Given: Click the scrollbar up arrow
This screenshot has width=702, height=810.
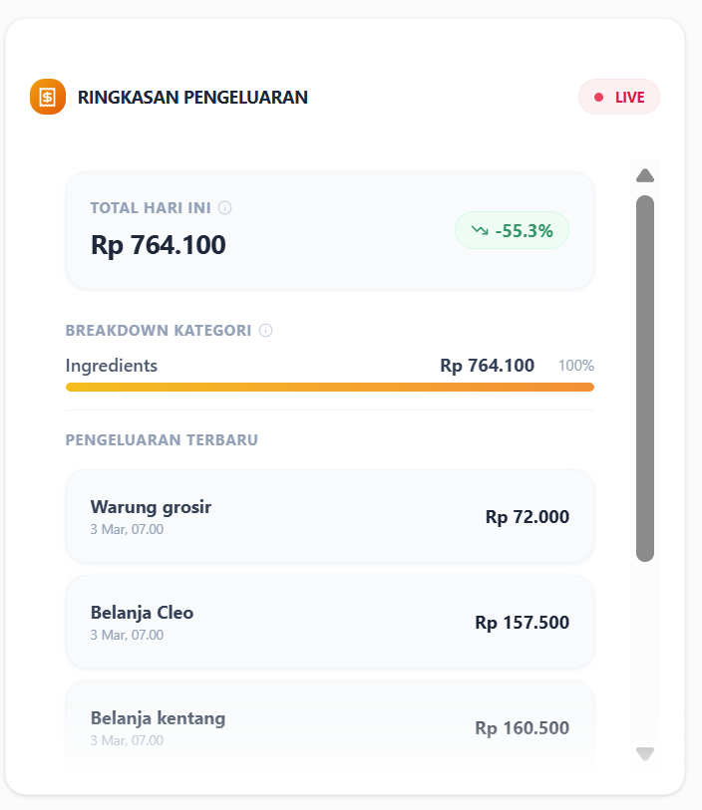Looking at the screenshot, I should pos(645,176).
